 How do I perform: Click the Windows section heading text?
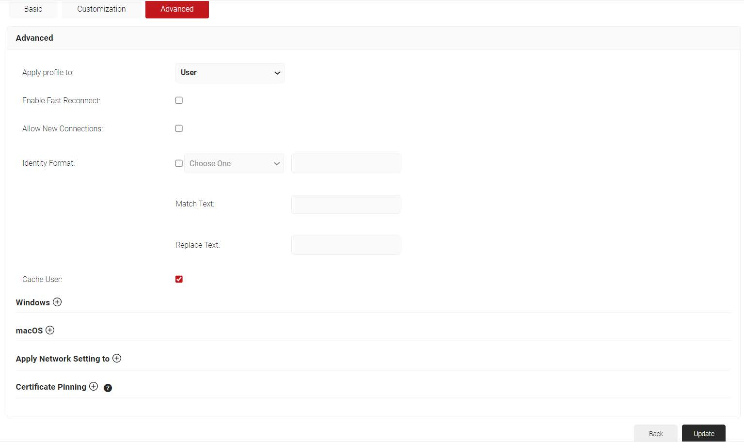pyautogui.click(x=32, y=302)
